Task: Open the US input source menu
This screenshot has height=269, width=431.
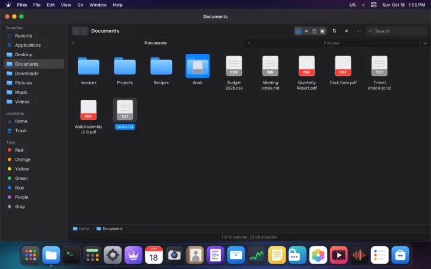Action: point(353,5)
